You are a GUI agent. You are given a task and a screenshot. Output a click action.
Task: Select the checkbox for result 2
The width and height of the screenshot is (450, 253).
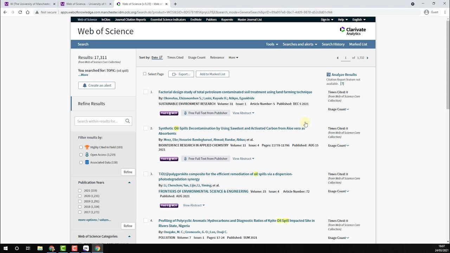(x=146, y=128)
